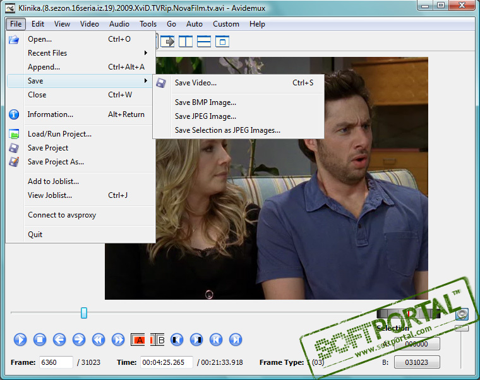
Task: Choose Save Selection as JPEG Images...
Action: click(239, 130)
